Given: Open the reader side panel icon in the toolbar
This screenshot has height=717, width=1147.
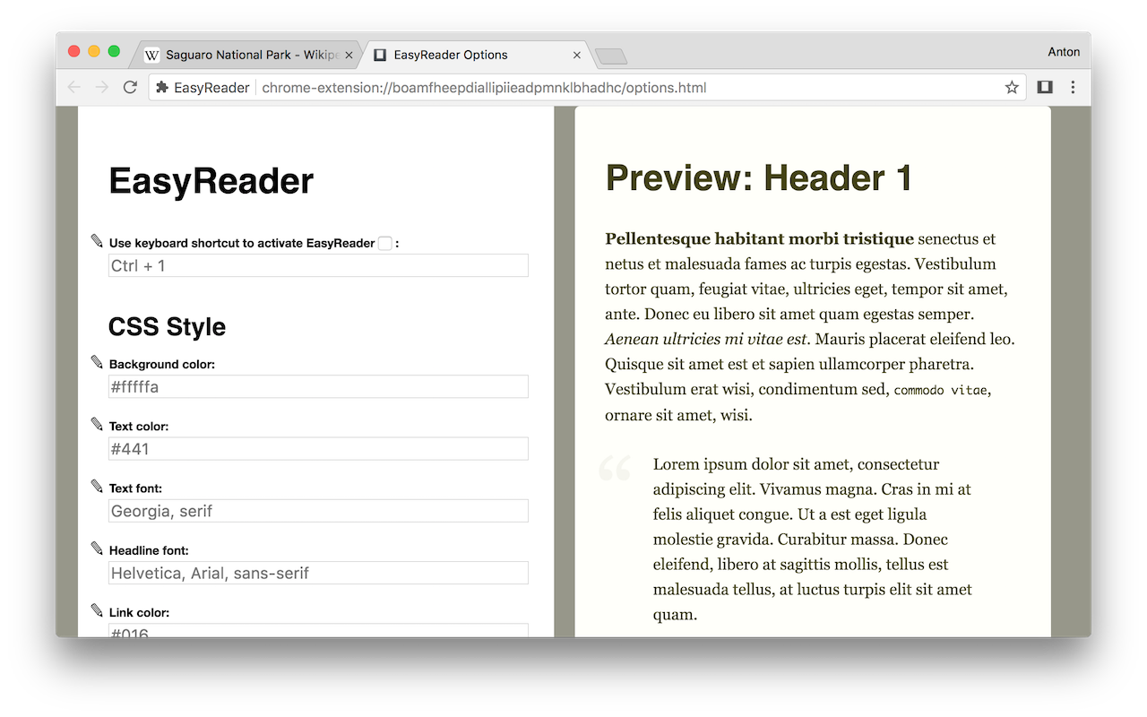Looking at the screenshot, I should click(x=1044, y=87).
